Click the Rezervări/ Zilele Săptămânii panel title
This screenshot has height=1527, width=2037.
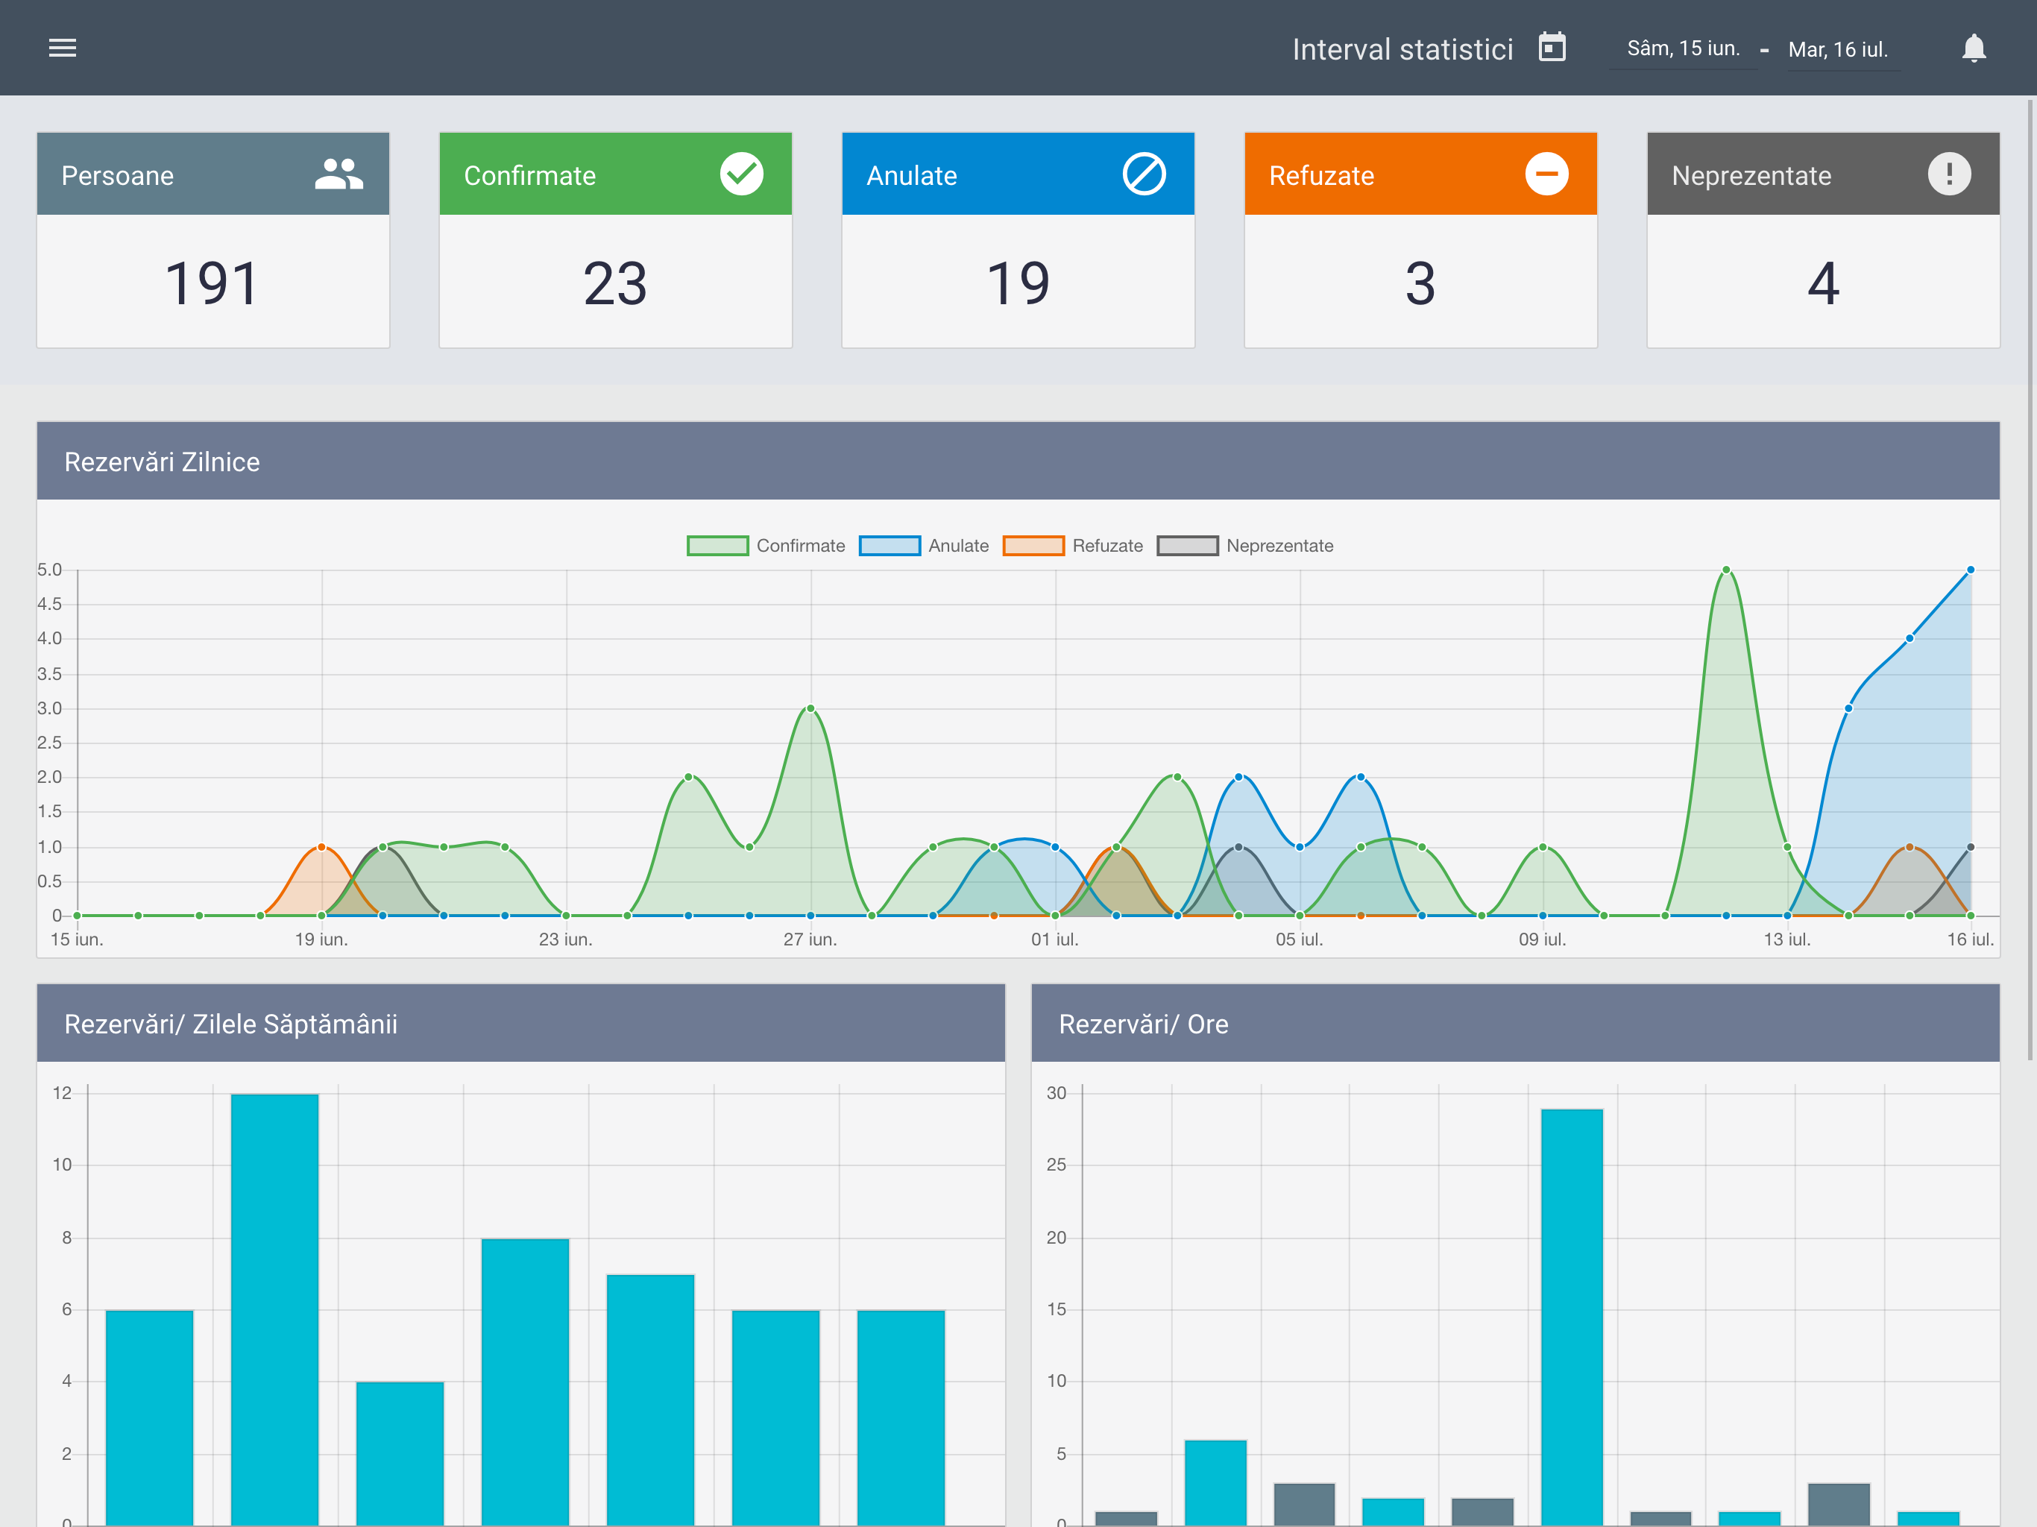(231, 1024)
